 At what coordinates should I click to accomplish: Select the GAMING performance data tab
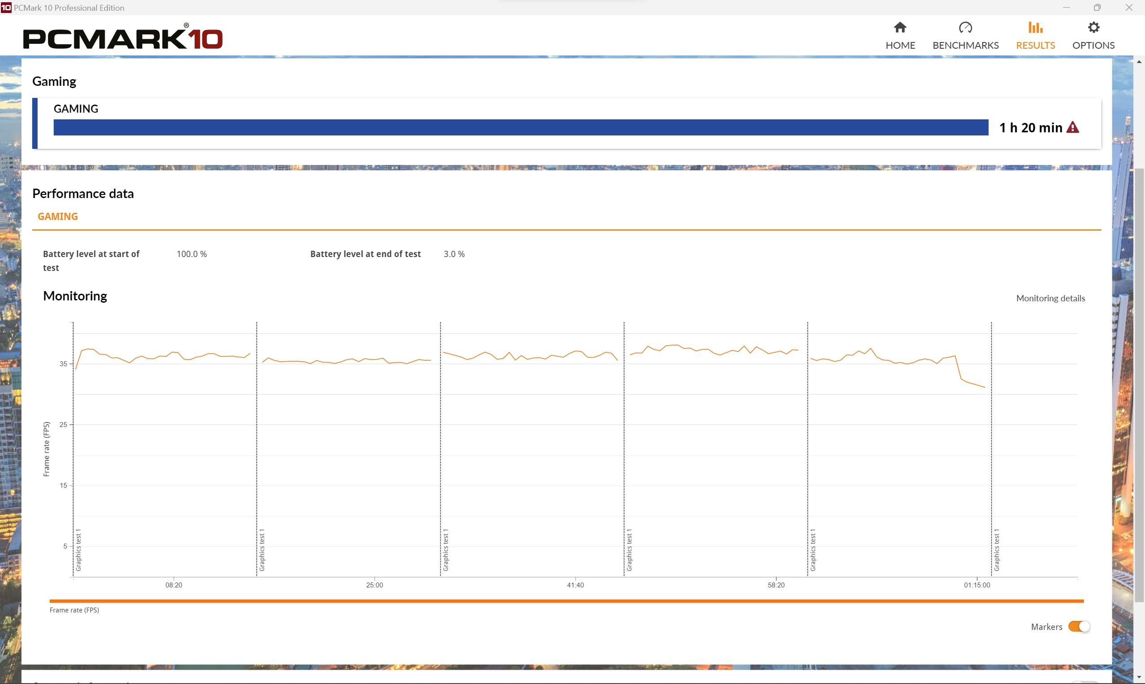click(58, 216)
